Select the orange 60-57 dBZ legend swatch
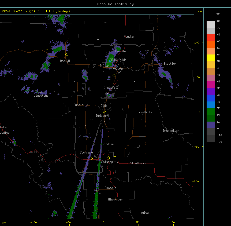 point(211,44)
